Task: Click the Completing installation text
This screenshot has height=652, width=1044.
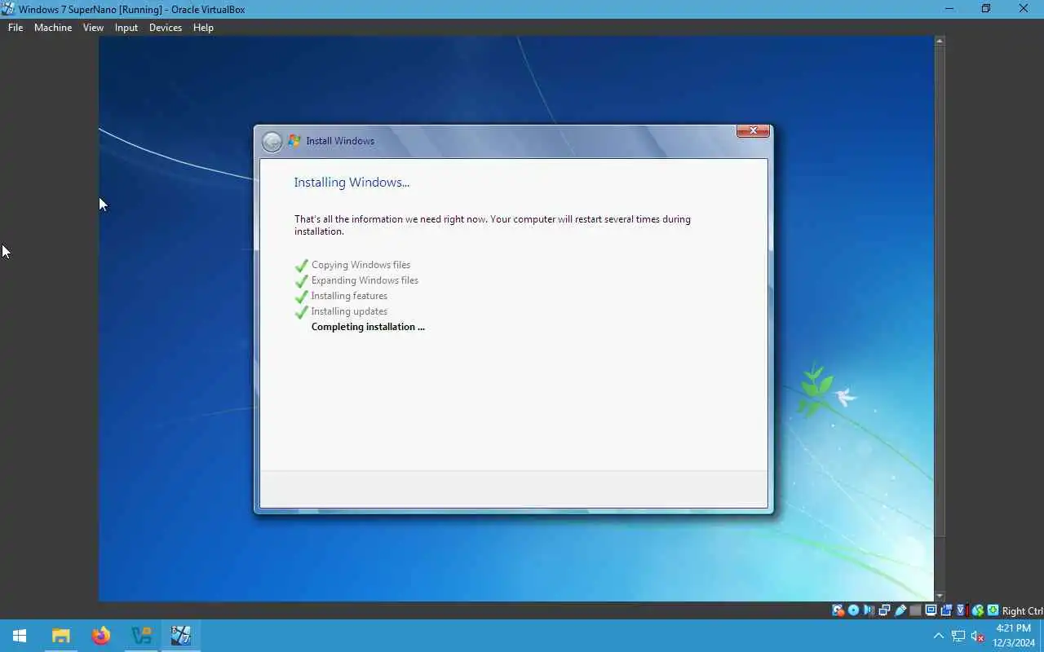Action: [368, 327]
